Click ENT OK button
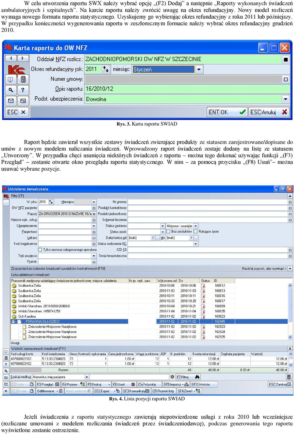Viewport: 294px width, 434px height. point(227,112)
